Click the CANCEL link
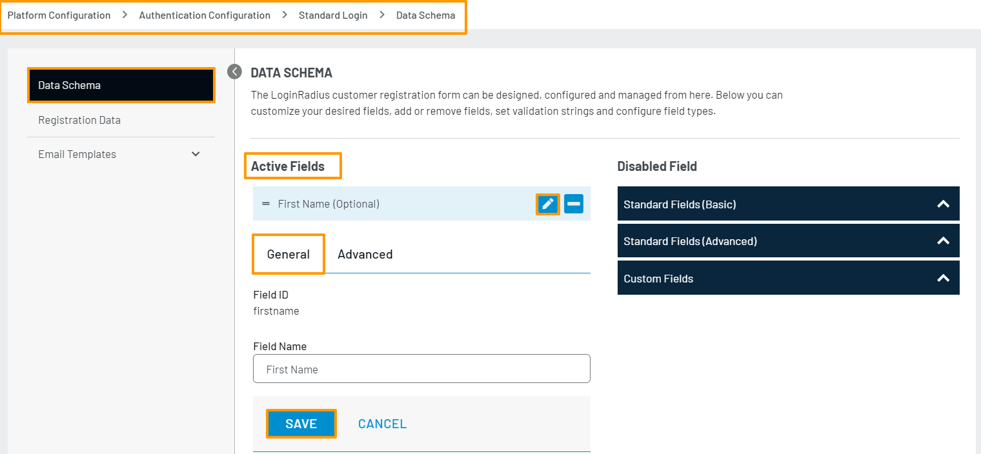Viewport: 981px width, 454px height. [x=383, y=424]
